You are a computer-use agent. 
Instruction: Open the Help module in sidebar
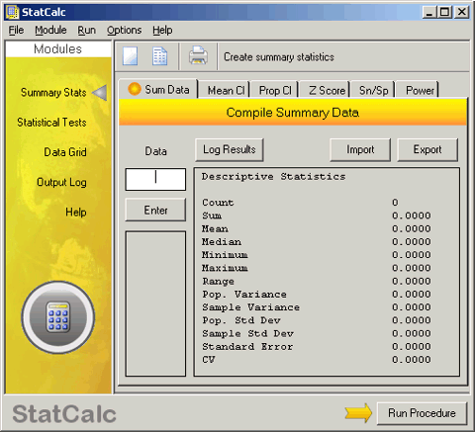[x=76, y=212]
